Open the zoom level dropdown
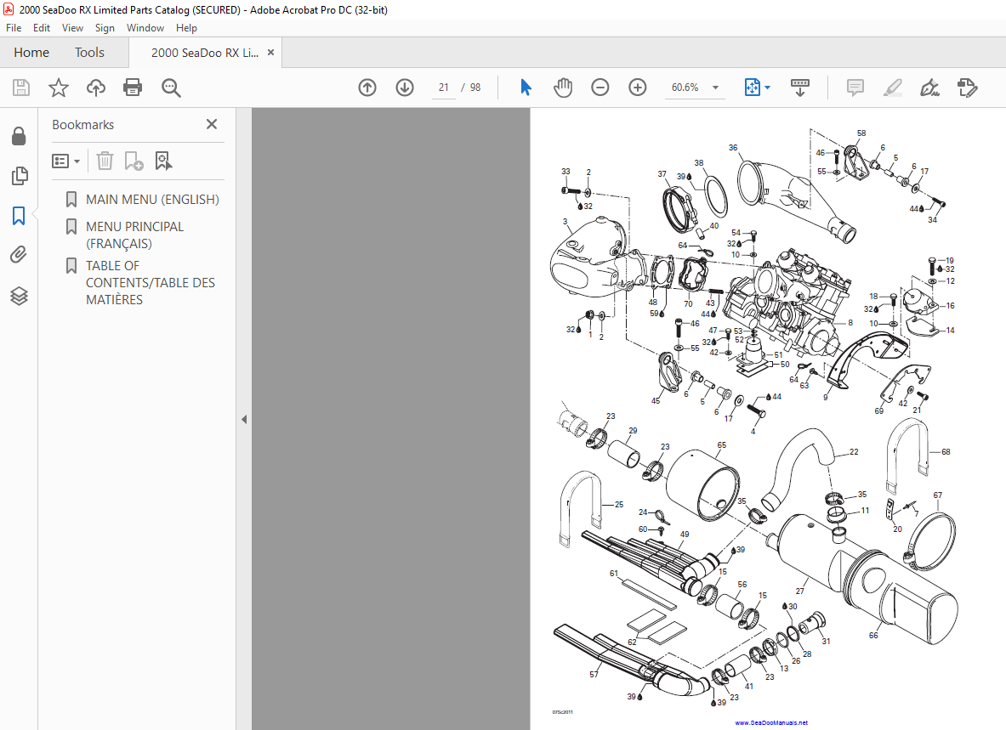The width and height of the screenshot is (1006, 730). (x=715, y=88)
